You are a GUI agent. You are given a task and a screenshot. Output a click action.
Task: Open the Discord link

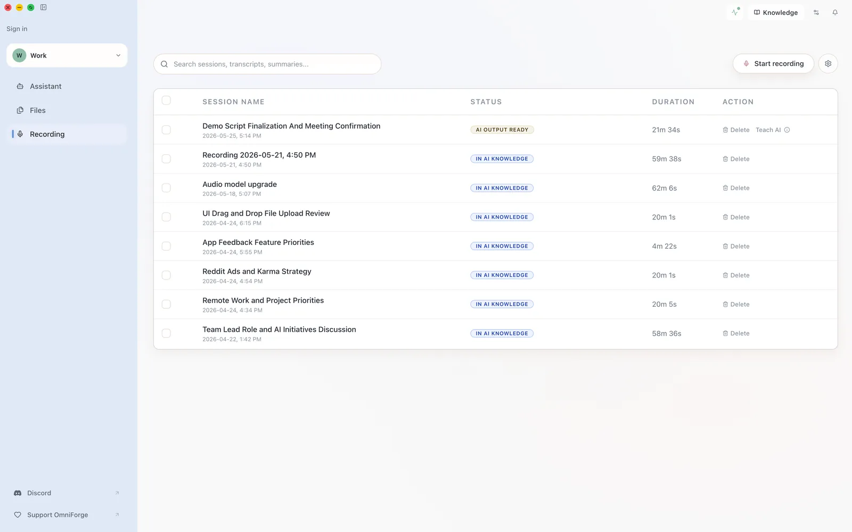pos(67,493)
